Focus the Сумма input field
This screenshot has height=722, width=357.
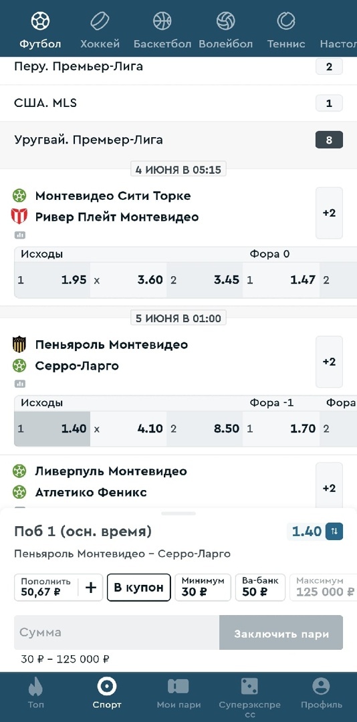point(116,632)
